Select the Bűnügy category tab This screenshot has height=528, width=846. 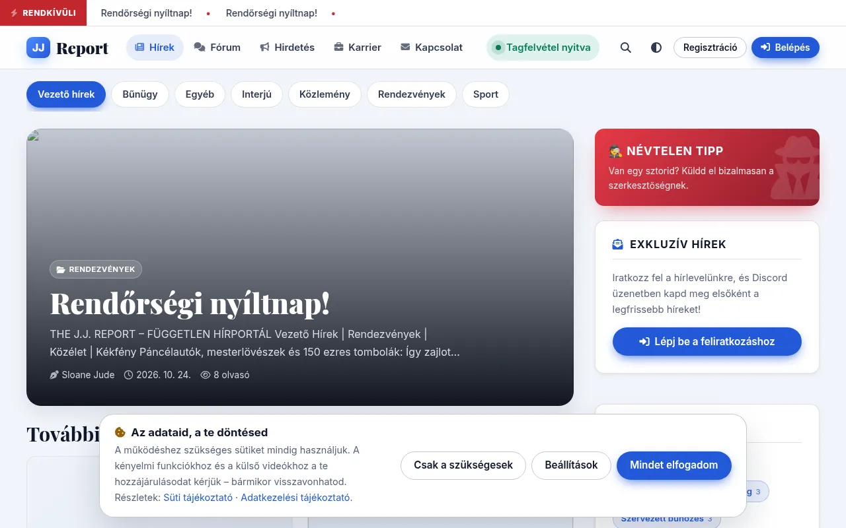click(140, 94)
